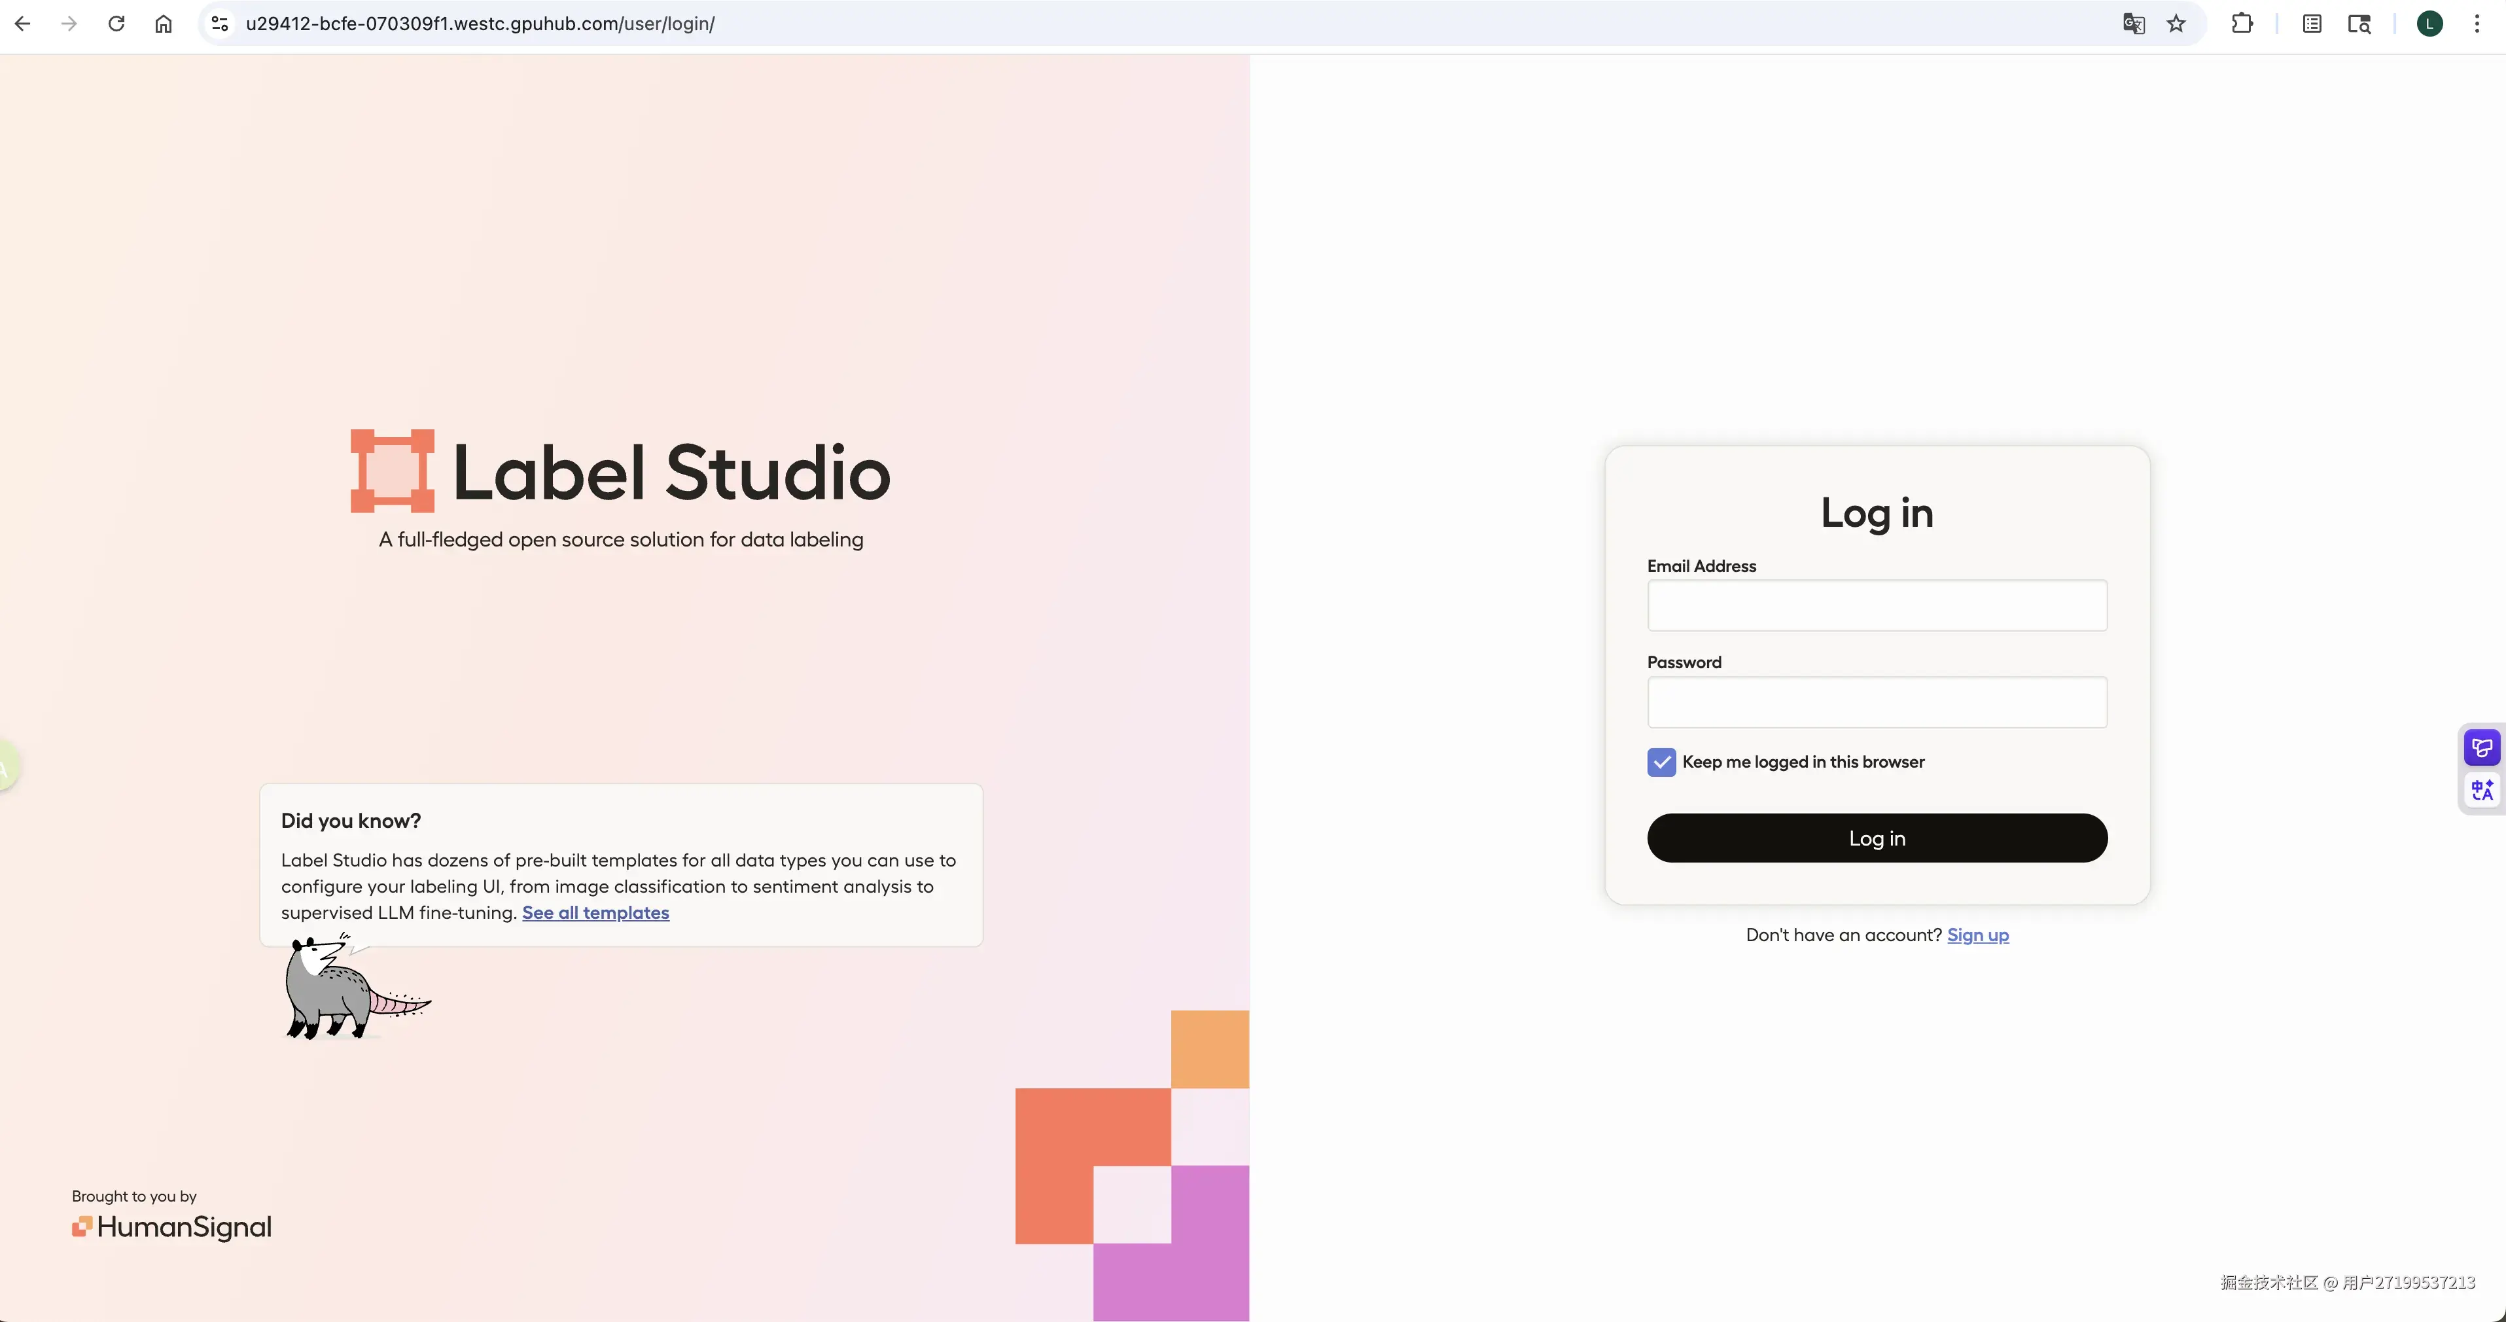This screenshot has width=2506, height=1322.
Task: Click the browser back arrow
Action: click(x=22, y=24)
